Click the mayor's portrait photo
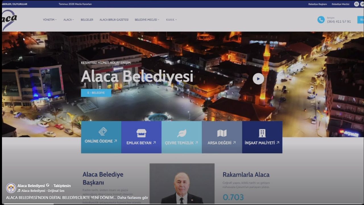Screen dimensions: 364x205 182,184
